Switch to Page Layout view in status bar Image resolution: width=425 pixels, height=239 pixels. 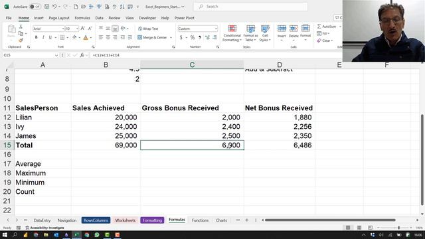[x=359, y=228]
